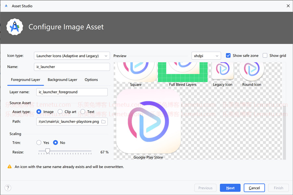Click the help question mark icon
Screen dimensions: 293x195
[7, 188]
